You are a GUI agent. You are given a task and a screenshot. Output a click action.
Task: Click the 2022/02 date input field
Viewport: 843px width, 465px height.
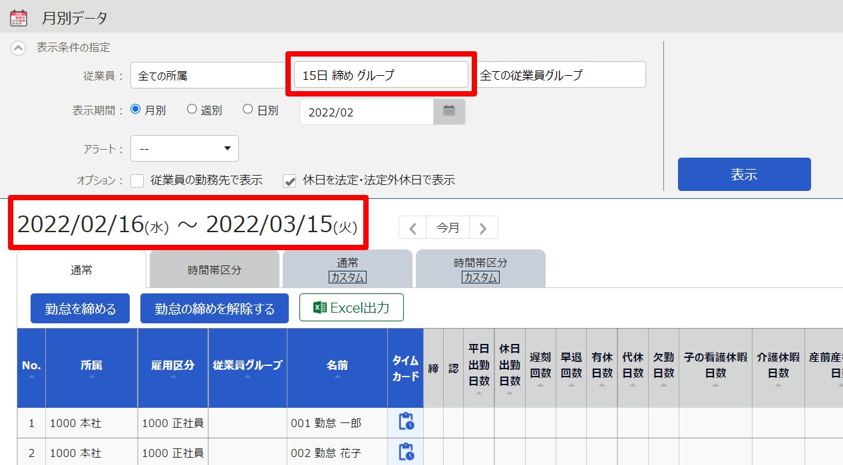point(367,112)
